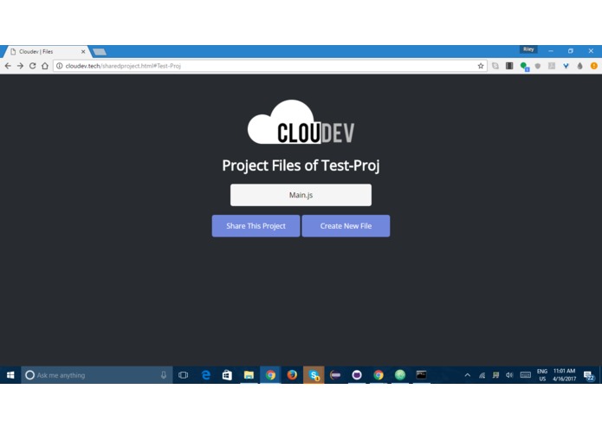Viewport: 602px width, 428px height.
Task: Open the clock showing 11:01 AM
Action: coord(565,375)
